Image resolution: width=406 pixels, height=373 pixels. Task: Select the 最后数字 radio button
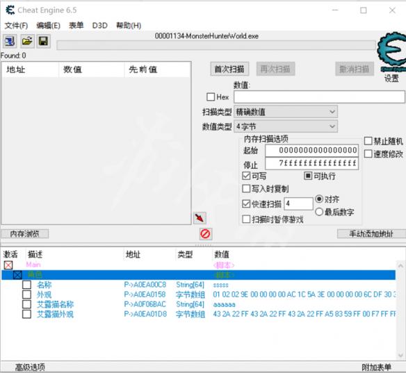[x=319, y=212]
